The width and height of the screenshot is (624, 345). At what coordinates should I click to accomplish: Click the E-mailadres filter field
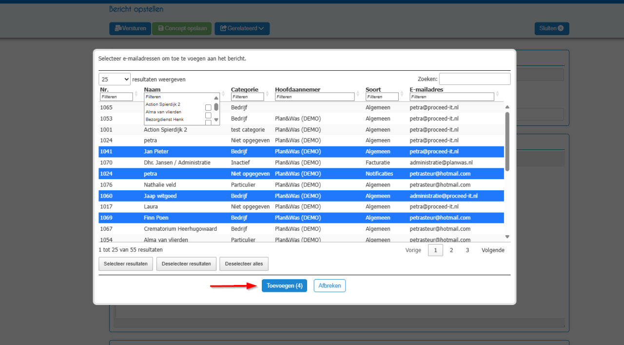[452, 97]
